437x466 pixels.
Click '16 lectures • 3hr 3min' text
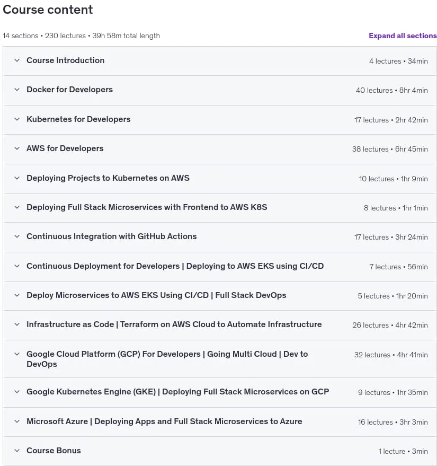(393, 423)
